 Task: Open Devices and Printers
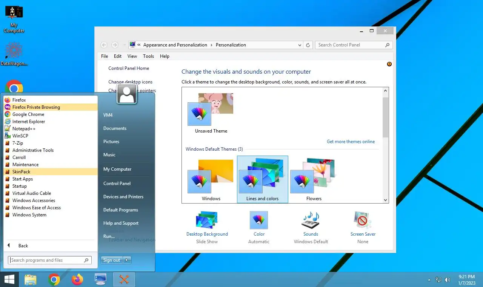coord(123,197)
